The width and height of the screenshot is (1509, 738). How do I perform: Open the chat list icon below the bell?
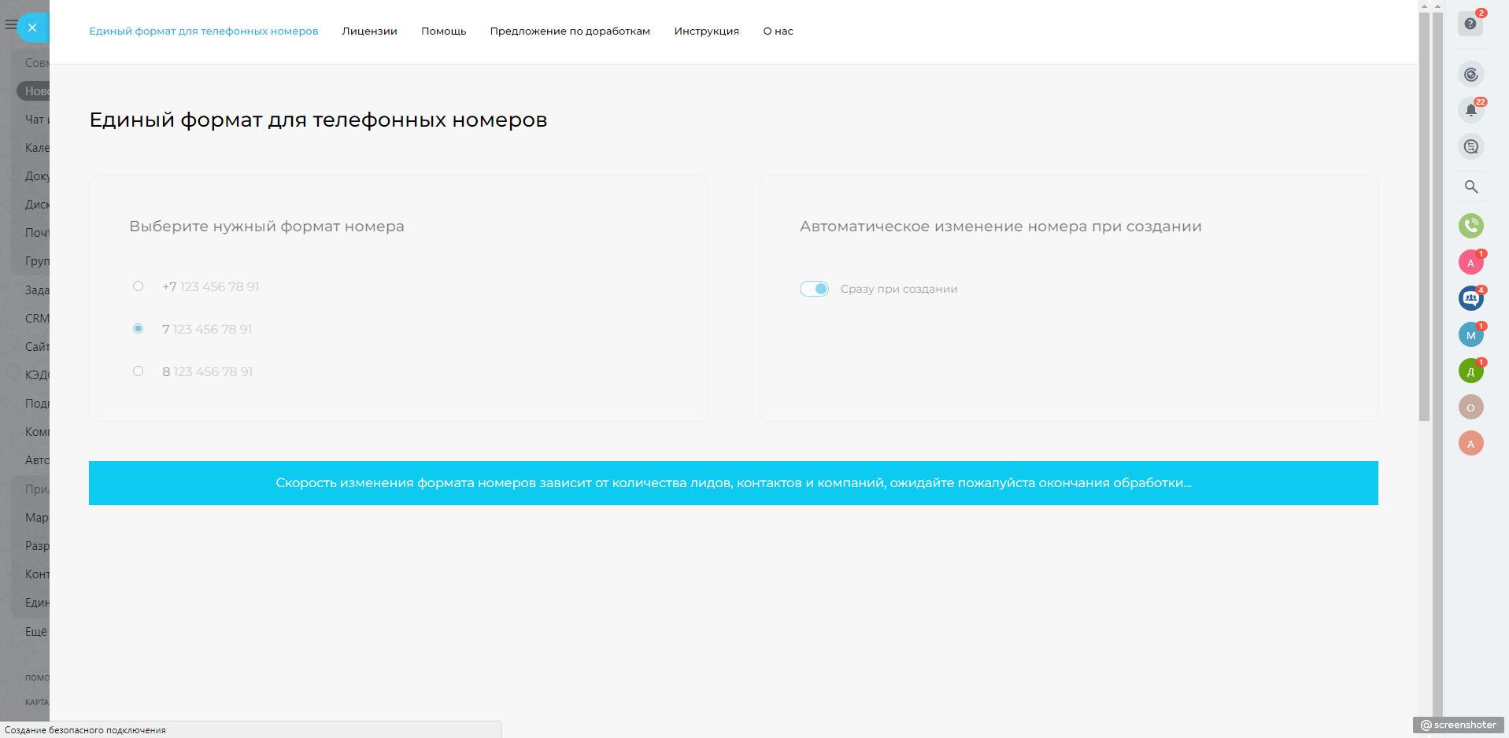pos(1470,146)
